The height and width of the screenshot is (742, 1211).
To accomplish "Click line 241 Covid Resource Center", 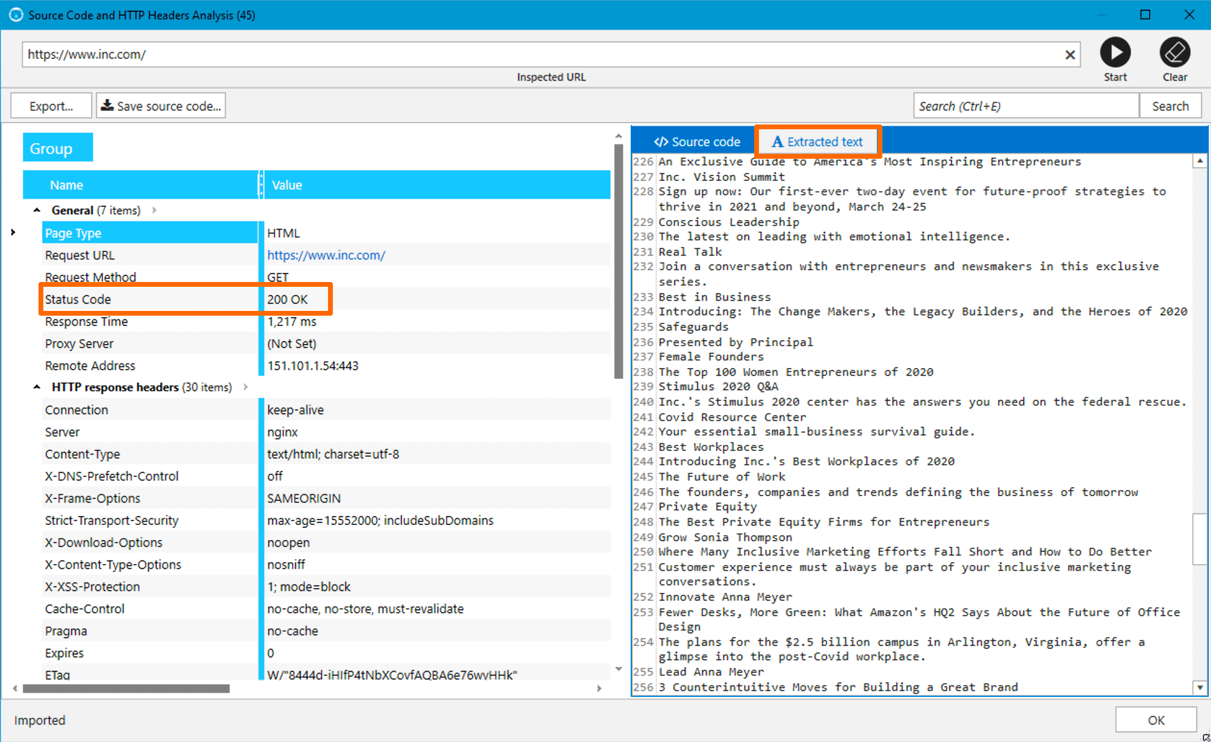I will pyautogui.click(x=732, y=417).
